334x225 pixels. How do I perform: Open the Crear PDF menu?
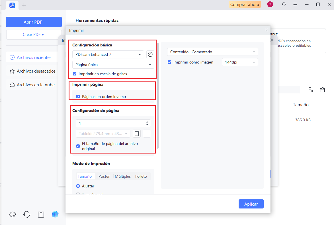(34, 34)
